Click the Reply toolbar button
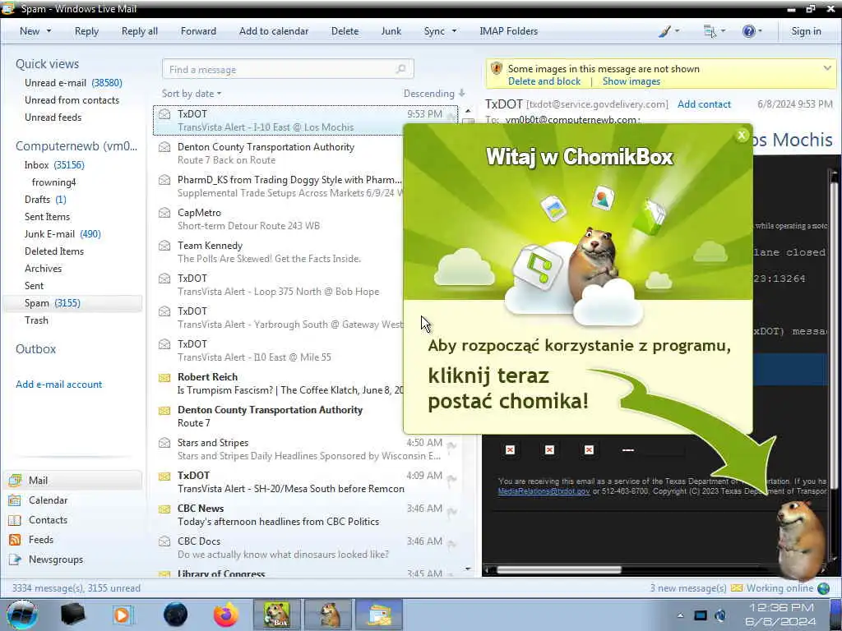This screenshot has width=842, height=631. [86, 31]
